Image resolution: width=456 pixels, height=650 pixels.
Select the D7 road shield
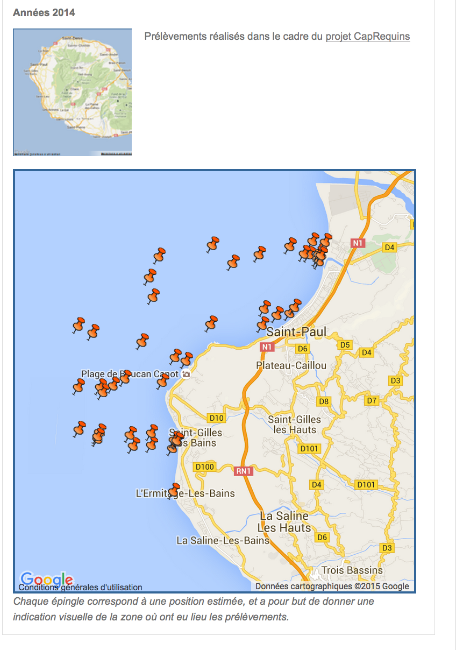coord(372,401)
